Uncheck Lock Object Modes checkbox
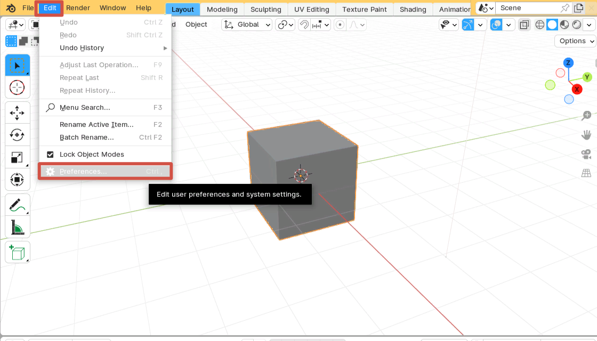 [50, 155]
